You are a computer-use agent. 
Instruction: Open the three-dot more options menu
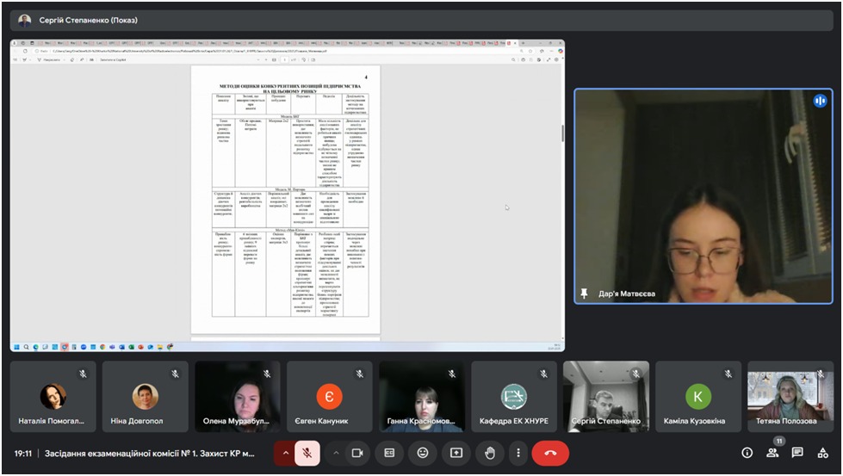[x=518, y=453]
